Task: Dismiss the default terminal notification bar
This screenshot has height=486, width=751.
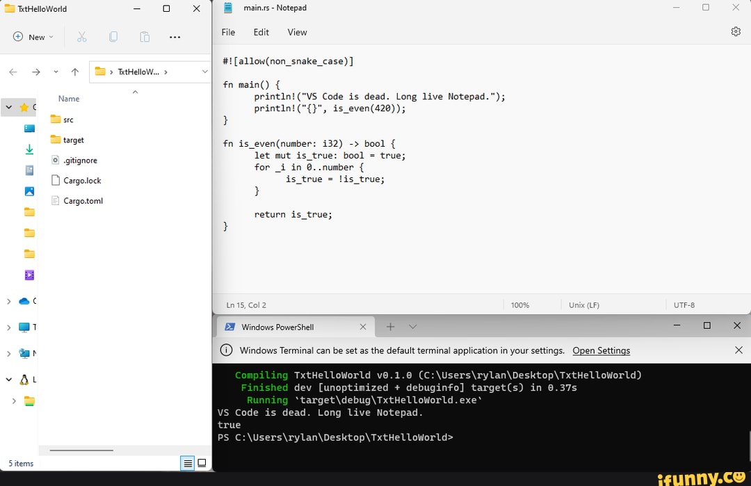Action: click(x=738, y=350)
